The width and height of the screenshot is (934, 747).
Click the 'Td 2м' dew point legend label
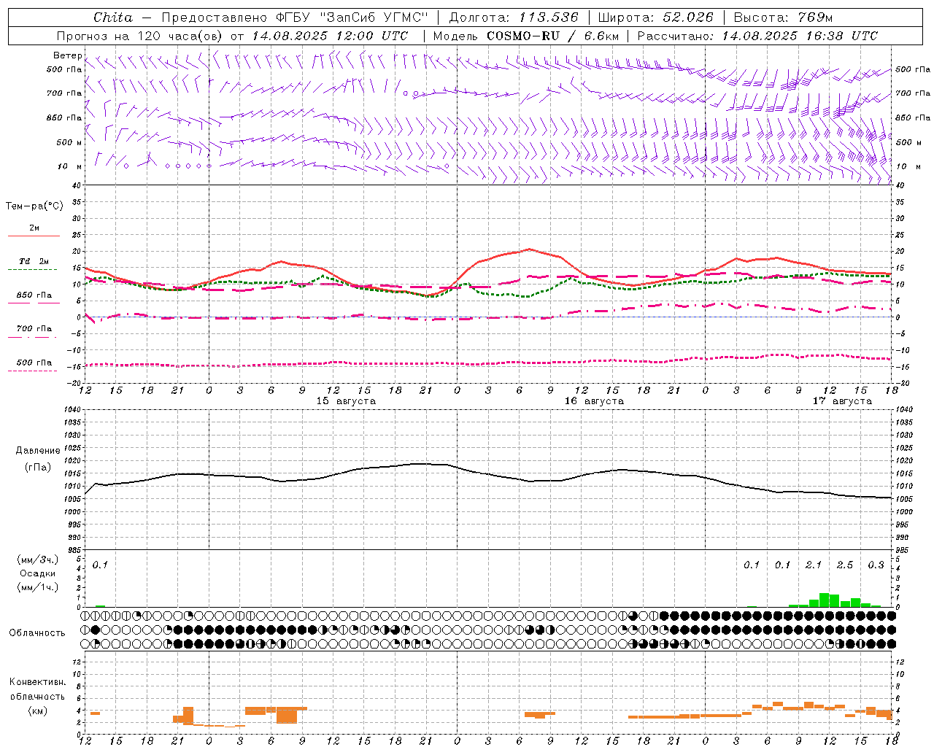34,261
